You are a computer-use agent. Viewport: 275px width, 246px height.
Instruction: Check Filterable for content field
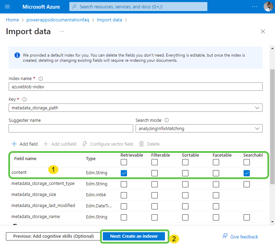click(155, 173)
